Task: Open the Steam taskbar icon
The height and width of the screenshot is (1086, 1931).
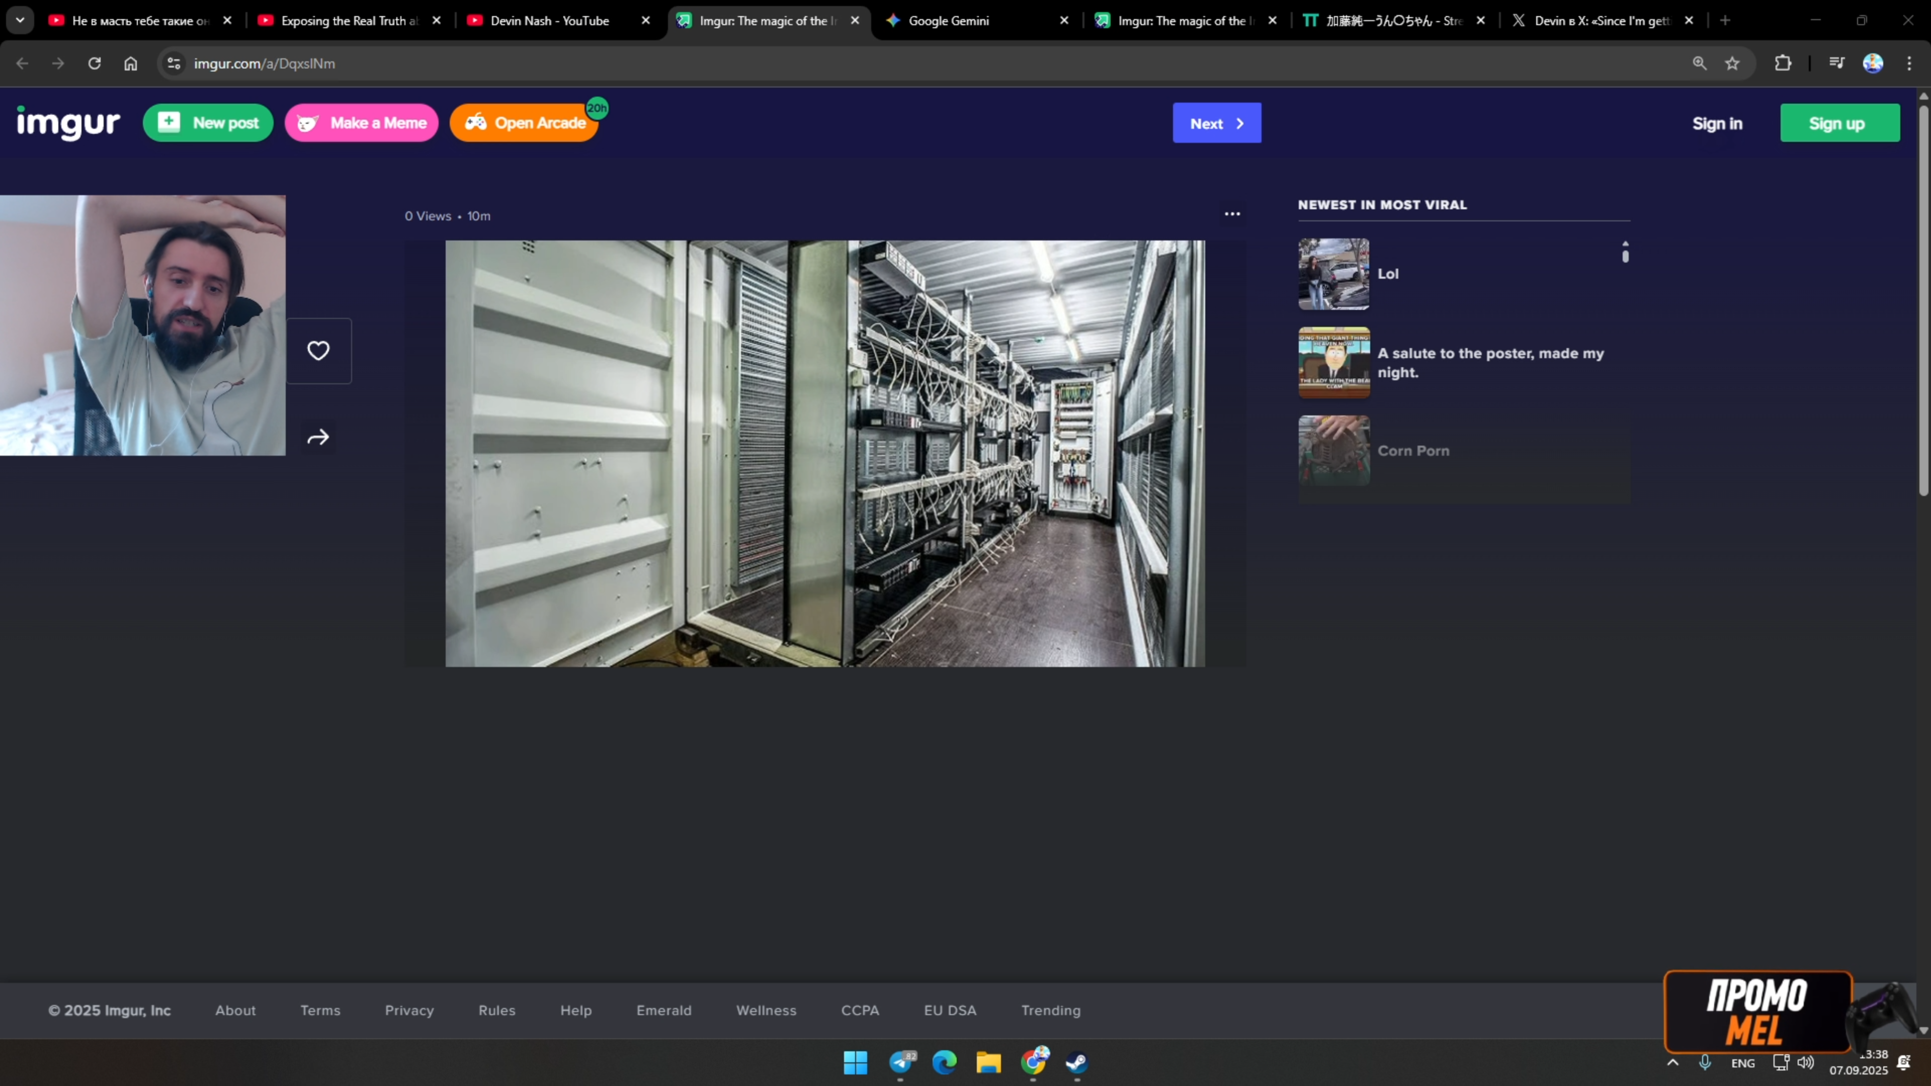Action: click(x=1076, y=1062)
